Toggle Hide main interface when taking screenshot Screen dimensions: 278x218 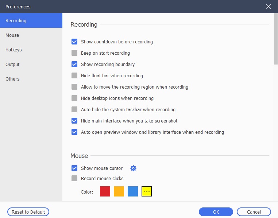pyautogui.click(x=74, y=121)
